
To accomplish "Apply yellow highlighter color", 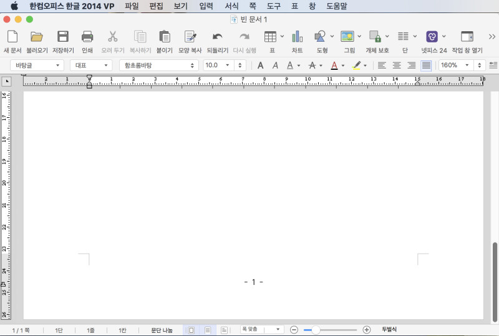I will coord(357,65).
